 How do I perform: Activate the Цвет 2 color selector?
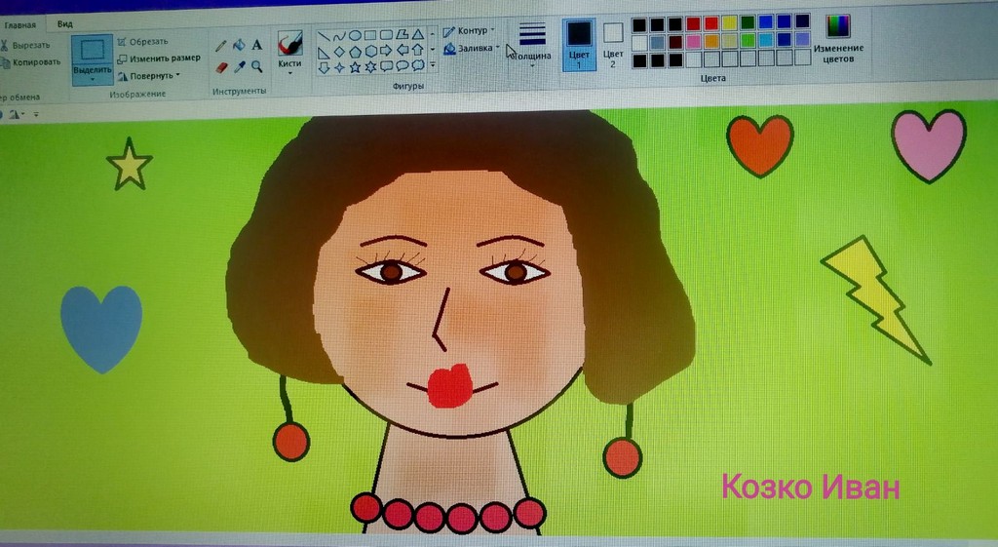coord(613,44)
